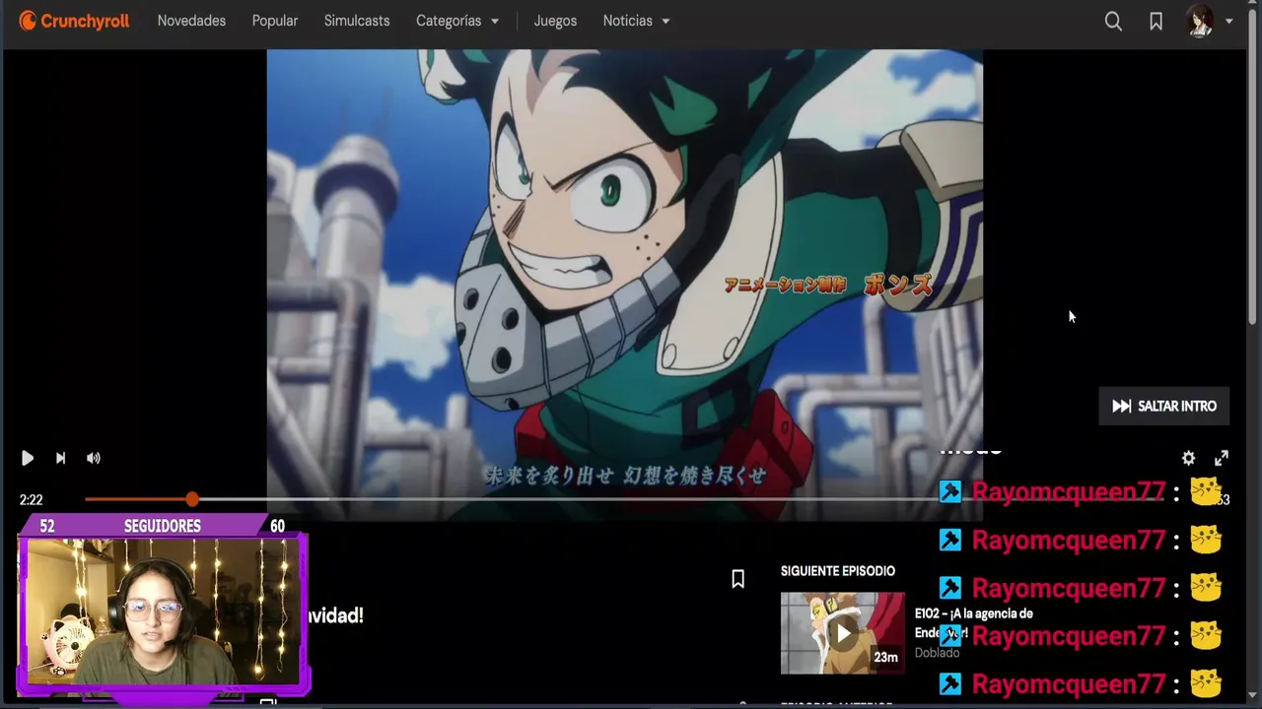Image resolution: width=1262 pixels, height=709 pixels.
Task: Open Juegos page
Action: (555, 21)
